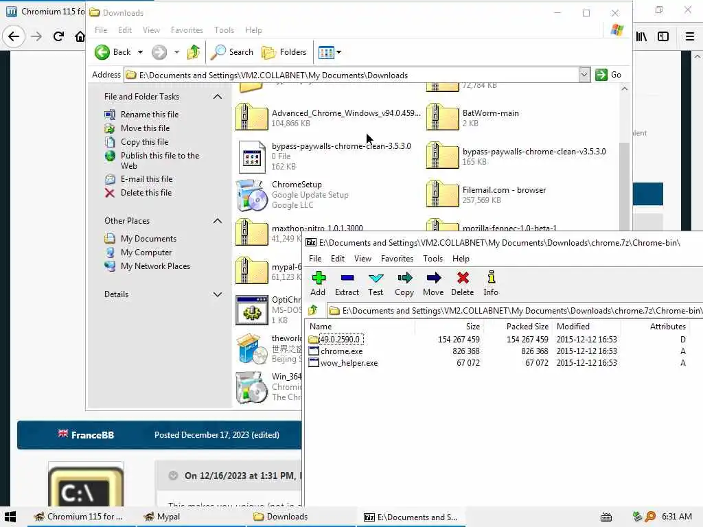This screenshot has width=703, height=527.
Task: Click the Up folder icon in Downloads toolbar
Action: (194, 52)
